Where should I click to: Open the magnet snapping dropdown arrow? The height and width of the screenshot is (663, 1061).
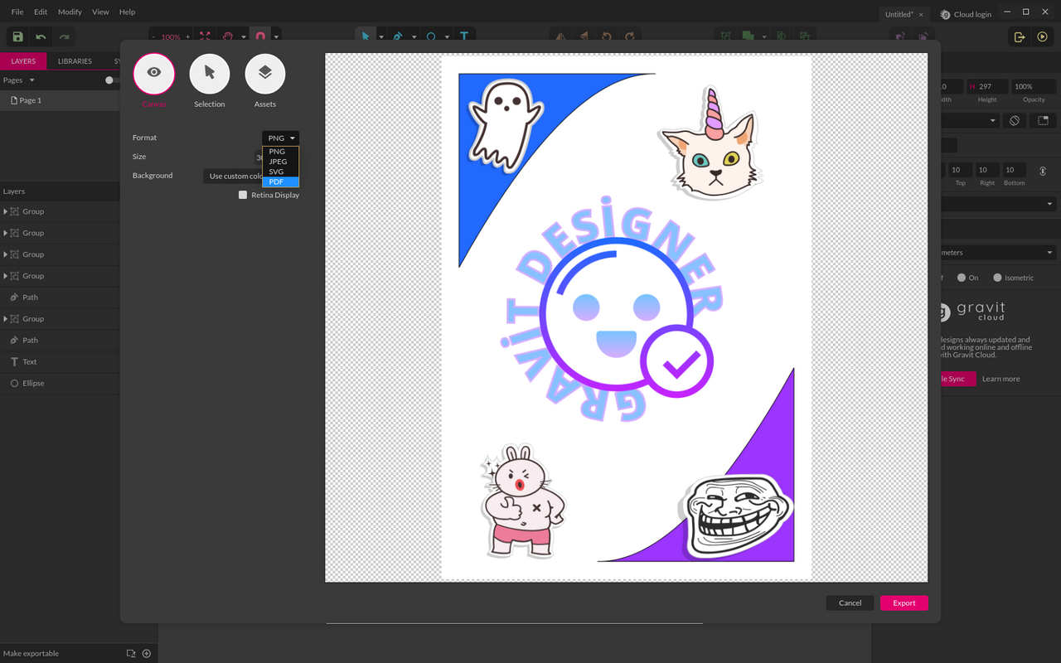click(276, 36)
